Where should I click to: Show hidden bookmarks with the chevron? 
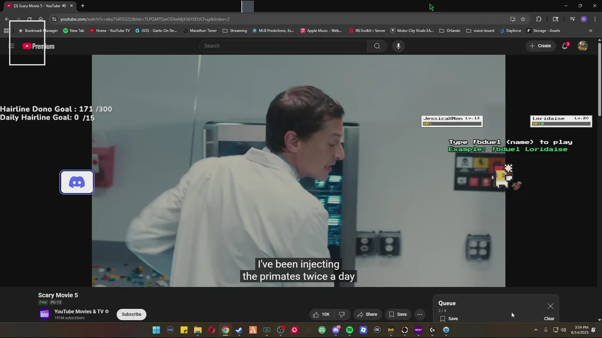[591, 31]
